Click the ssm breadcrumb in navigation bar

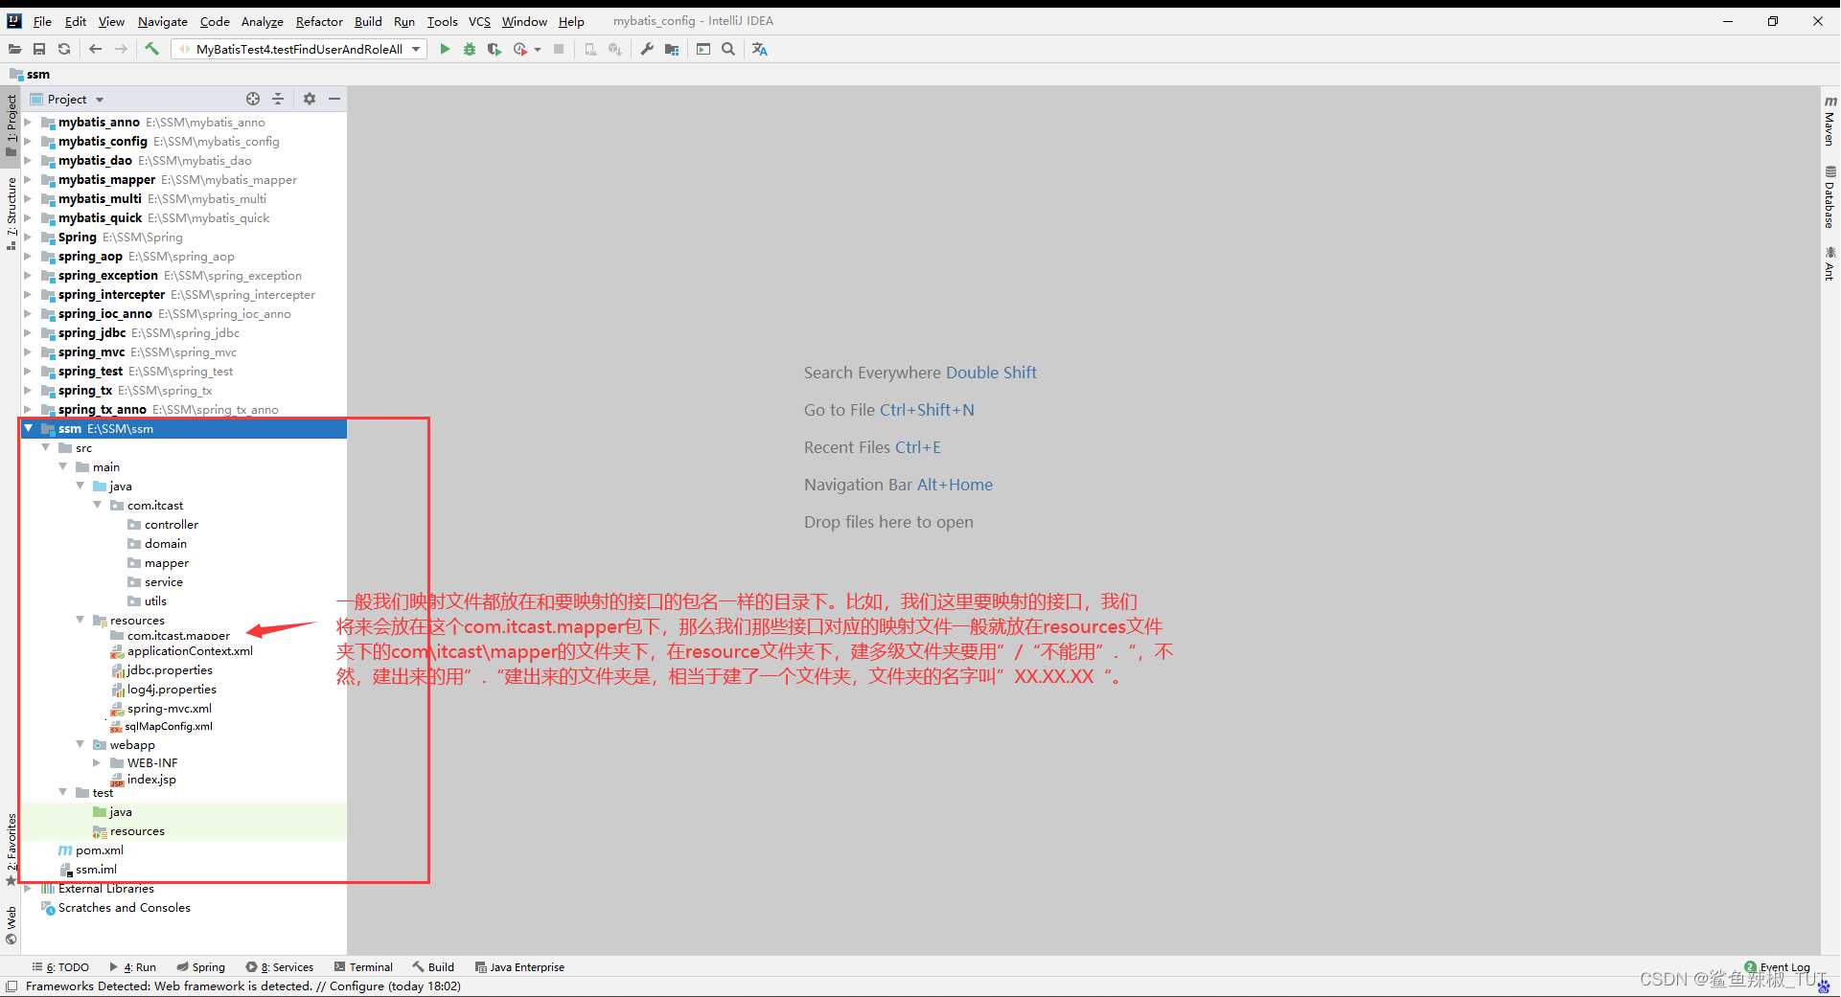click(30, 74)
